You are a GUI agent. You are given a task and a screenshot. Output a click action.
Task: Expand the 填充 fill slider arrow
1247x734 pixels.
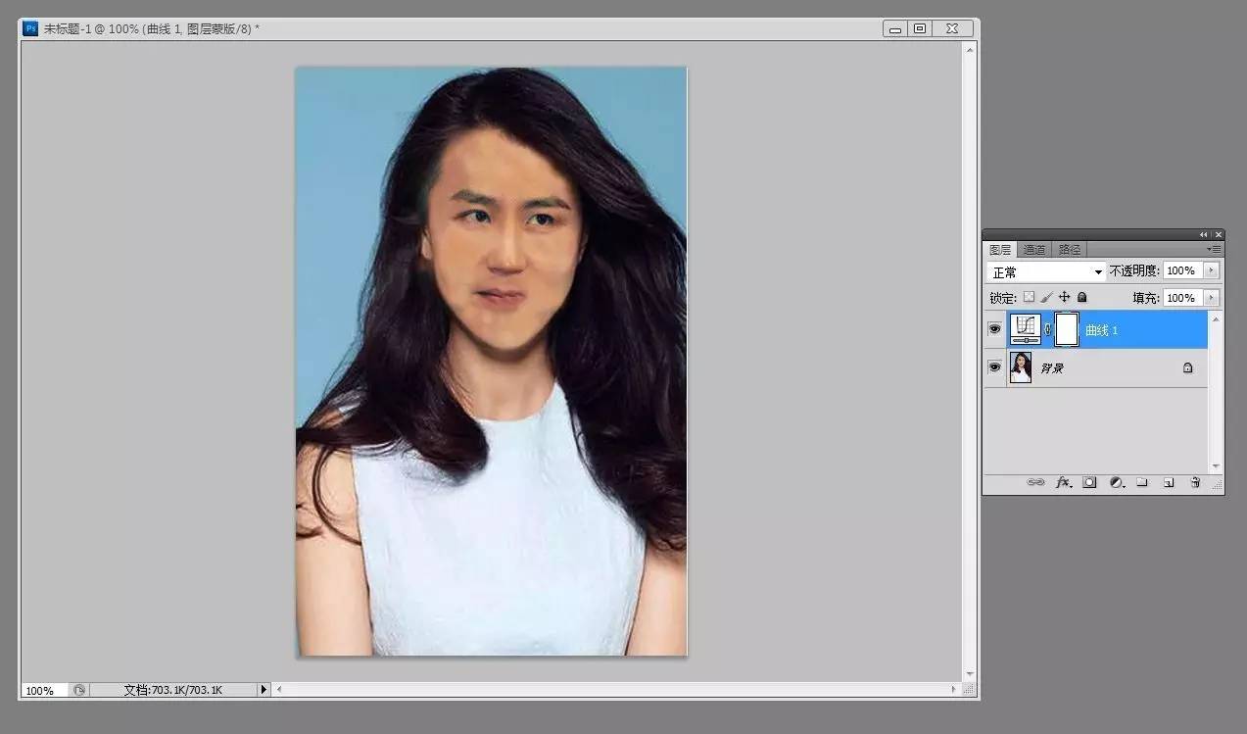tap(1212, 298)
